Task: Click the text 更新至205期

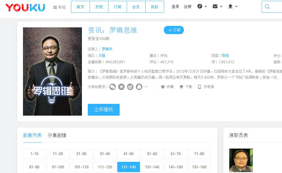Action: click(98, 39)
